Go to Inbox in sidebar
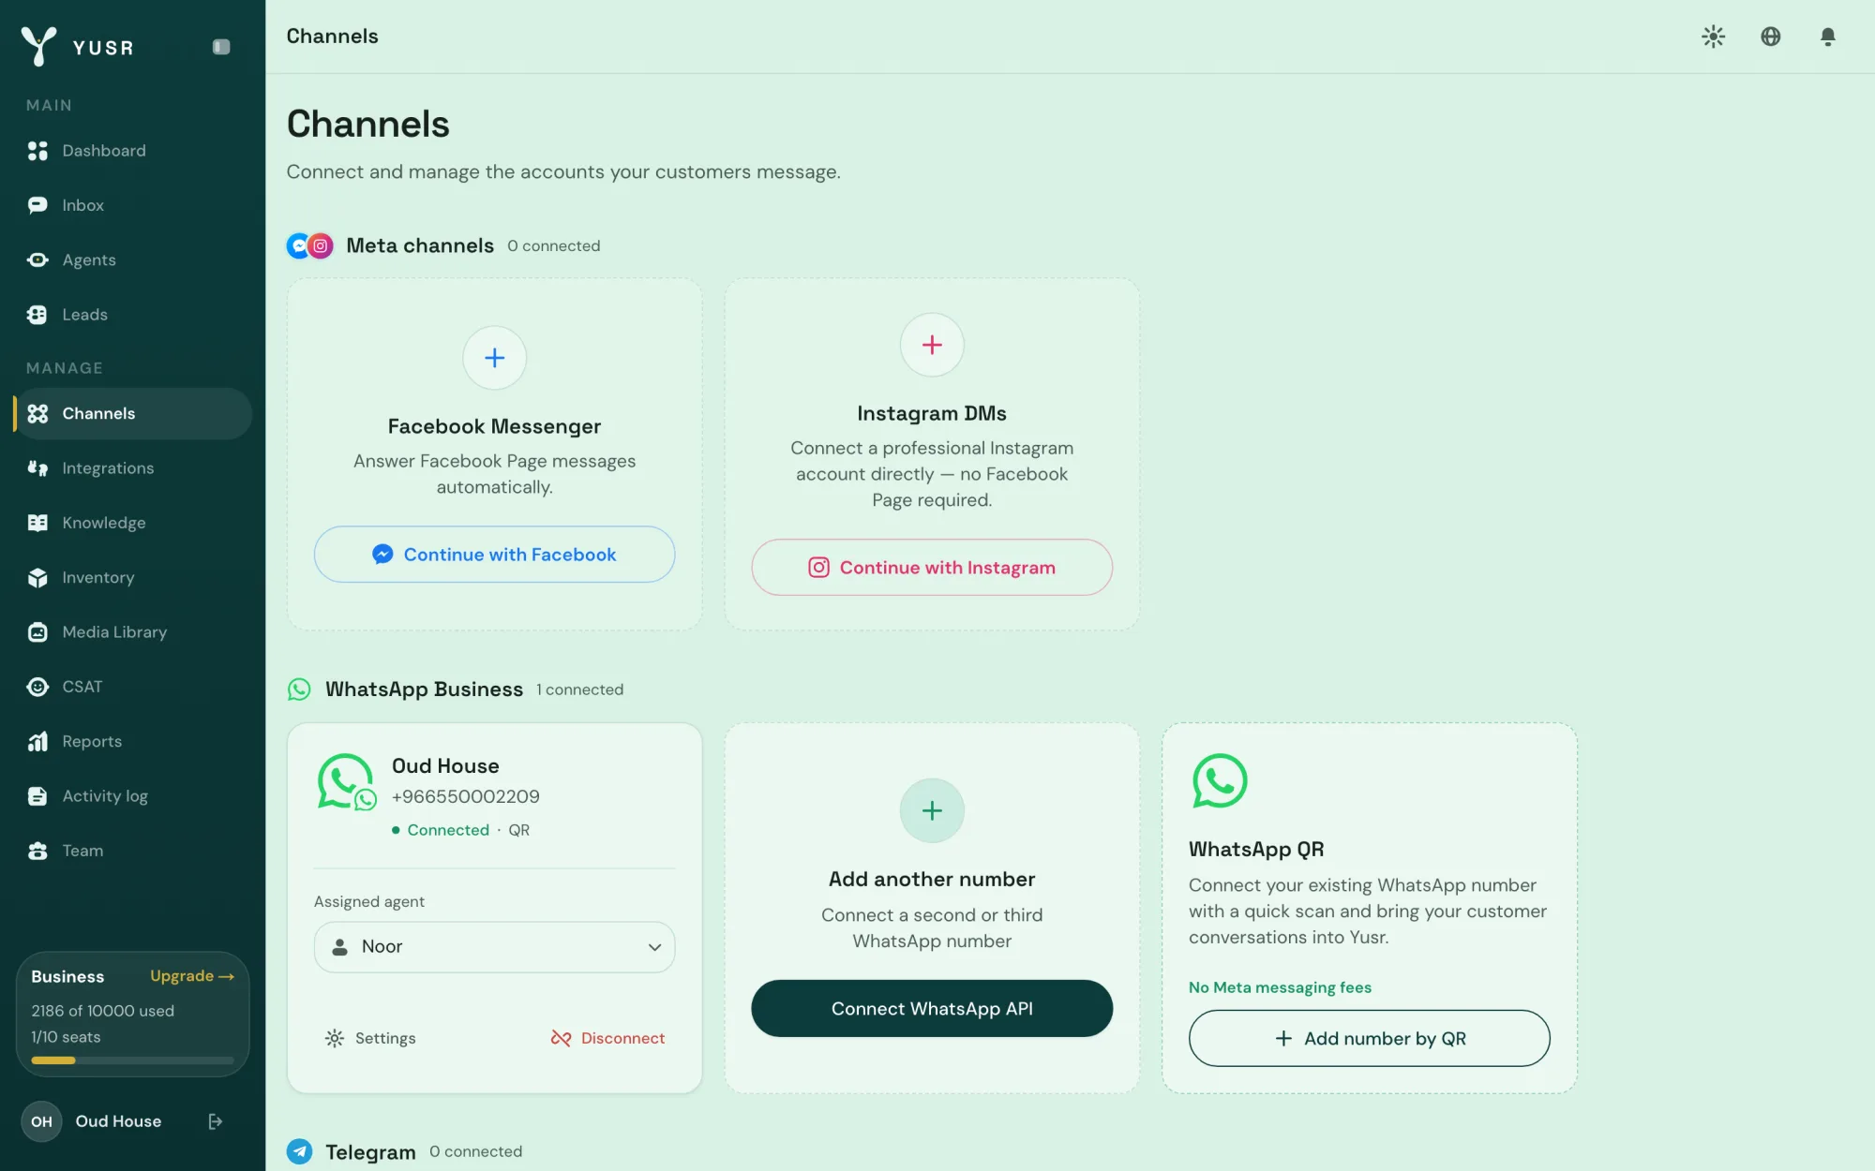1875x1171 pixels. pos(132,205)
